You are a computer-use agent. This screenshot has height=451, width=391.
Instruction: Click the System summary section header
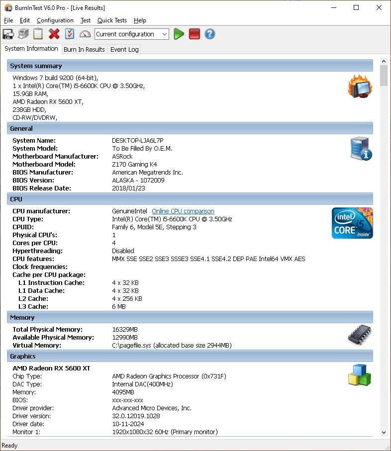click(x=190, y=66)
